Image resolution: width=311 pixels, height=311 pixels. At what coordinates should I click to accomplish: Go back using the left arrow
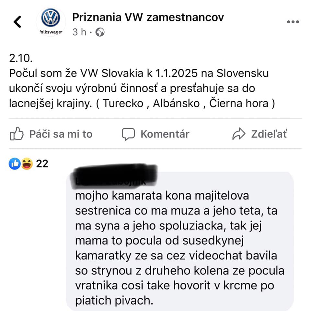pos(17,22)
